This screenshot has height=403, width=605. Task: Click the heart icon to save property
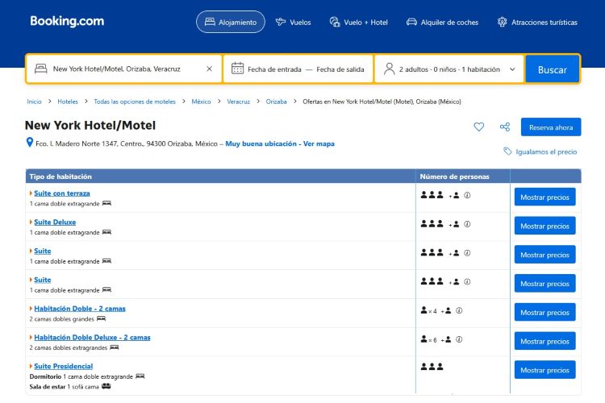coord(478,127)
